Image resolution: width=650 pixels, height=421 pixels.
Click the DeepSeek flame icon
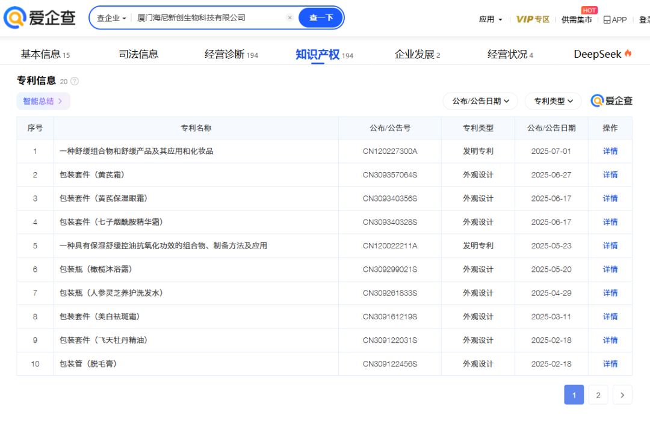click(x=628, y=54)
